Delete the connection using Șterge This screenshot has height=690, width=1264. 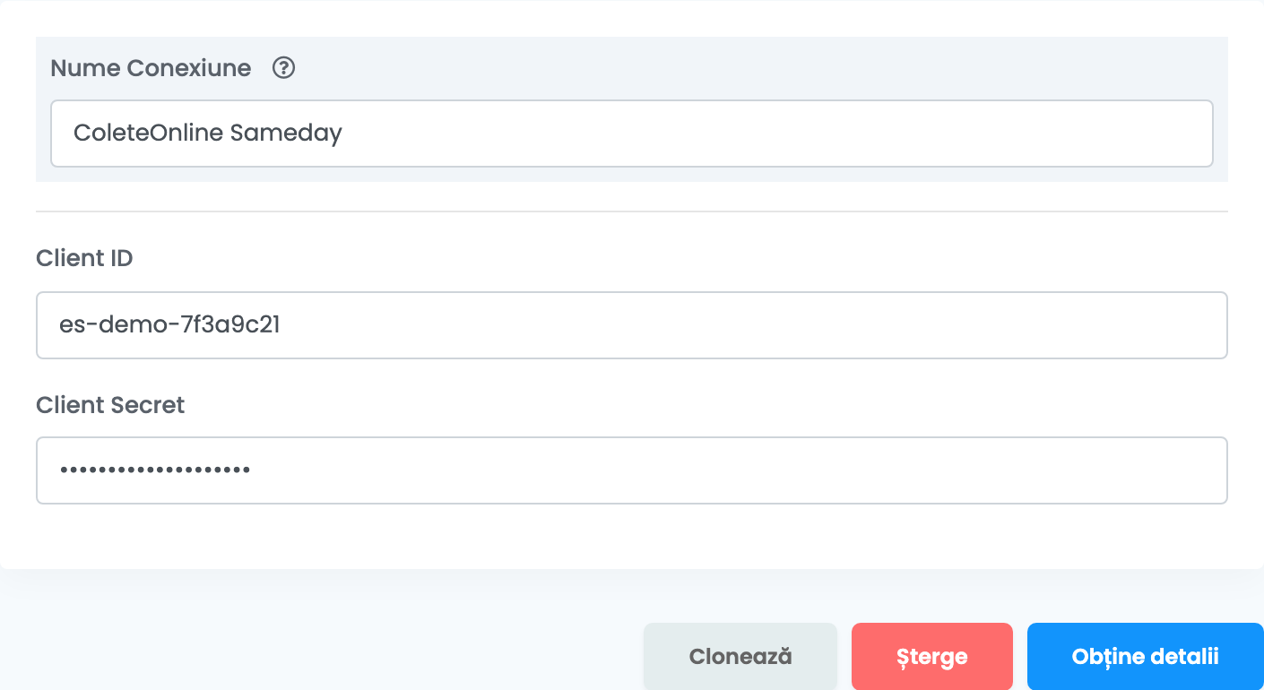click(932, 657)
